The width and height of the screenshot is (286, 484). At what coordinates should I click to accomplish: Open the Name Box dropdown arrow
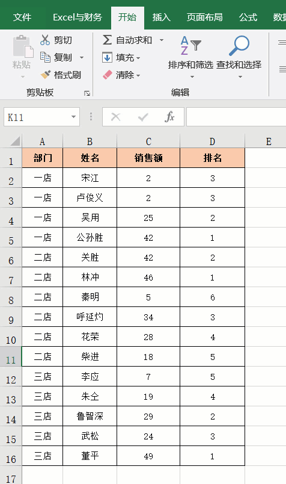[73, 117]
